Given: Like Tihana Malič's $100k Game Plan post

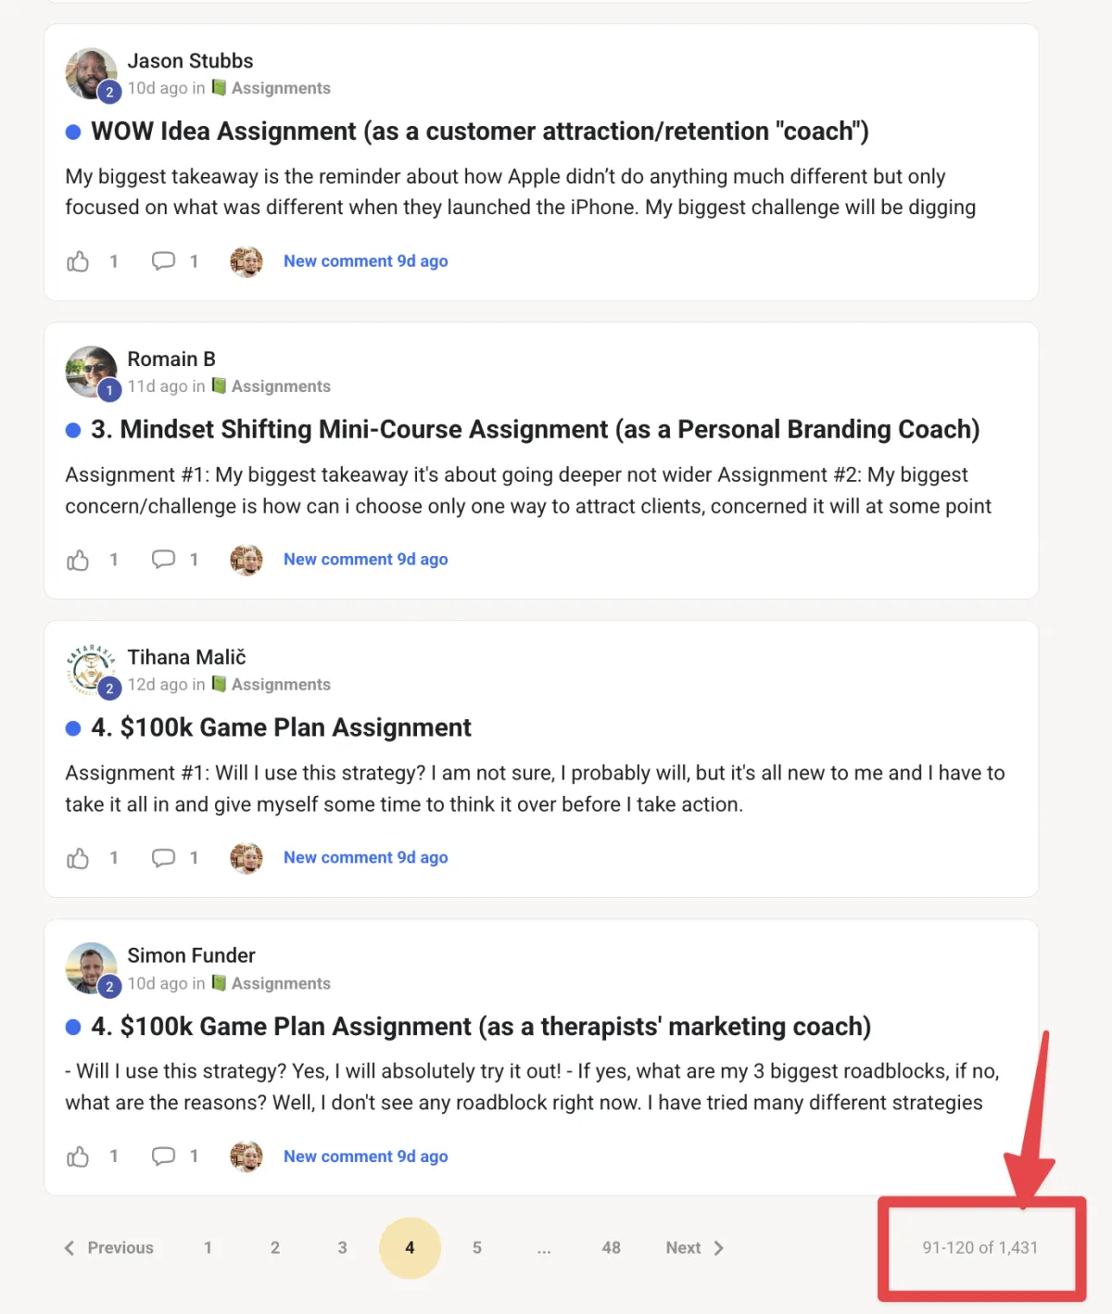Looking at the screenshot, I should point(78,858).
